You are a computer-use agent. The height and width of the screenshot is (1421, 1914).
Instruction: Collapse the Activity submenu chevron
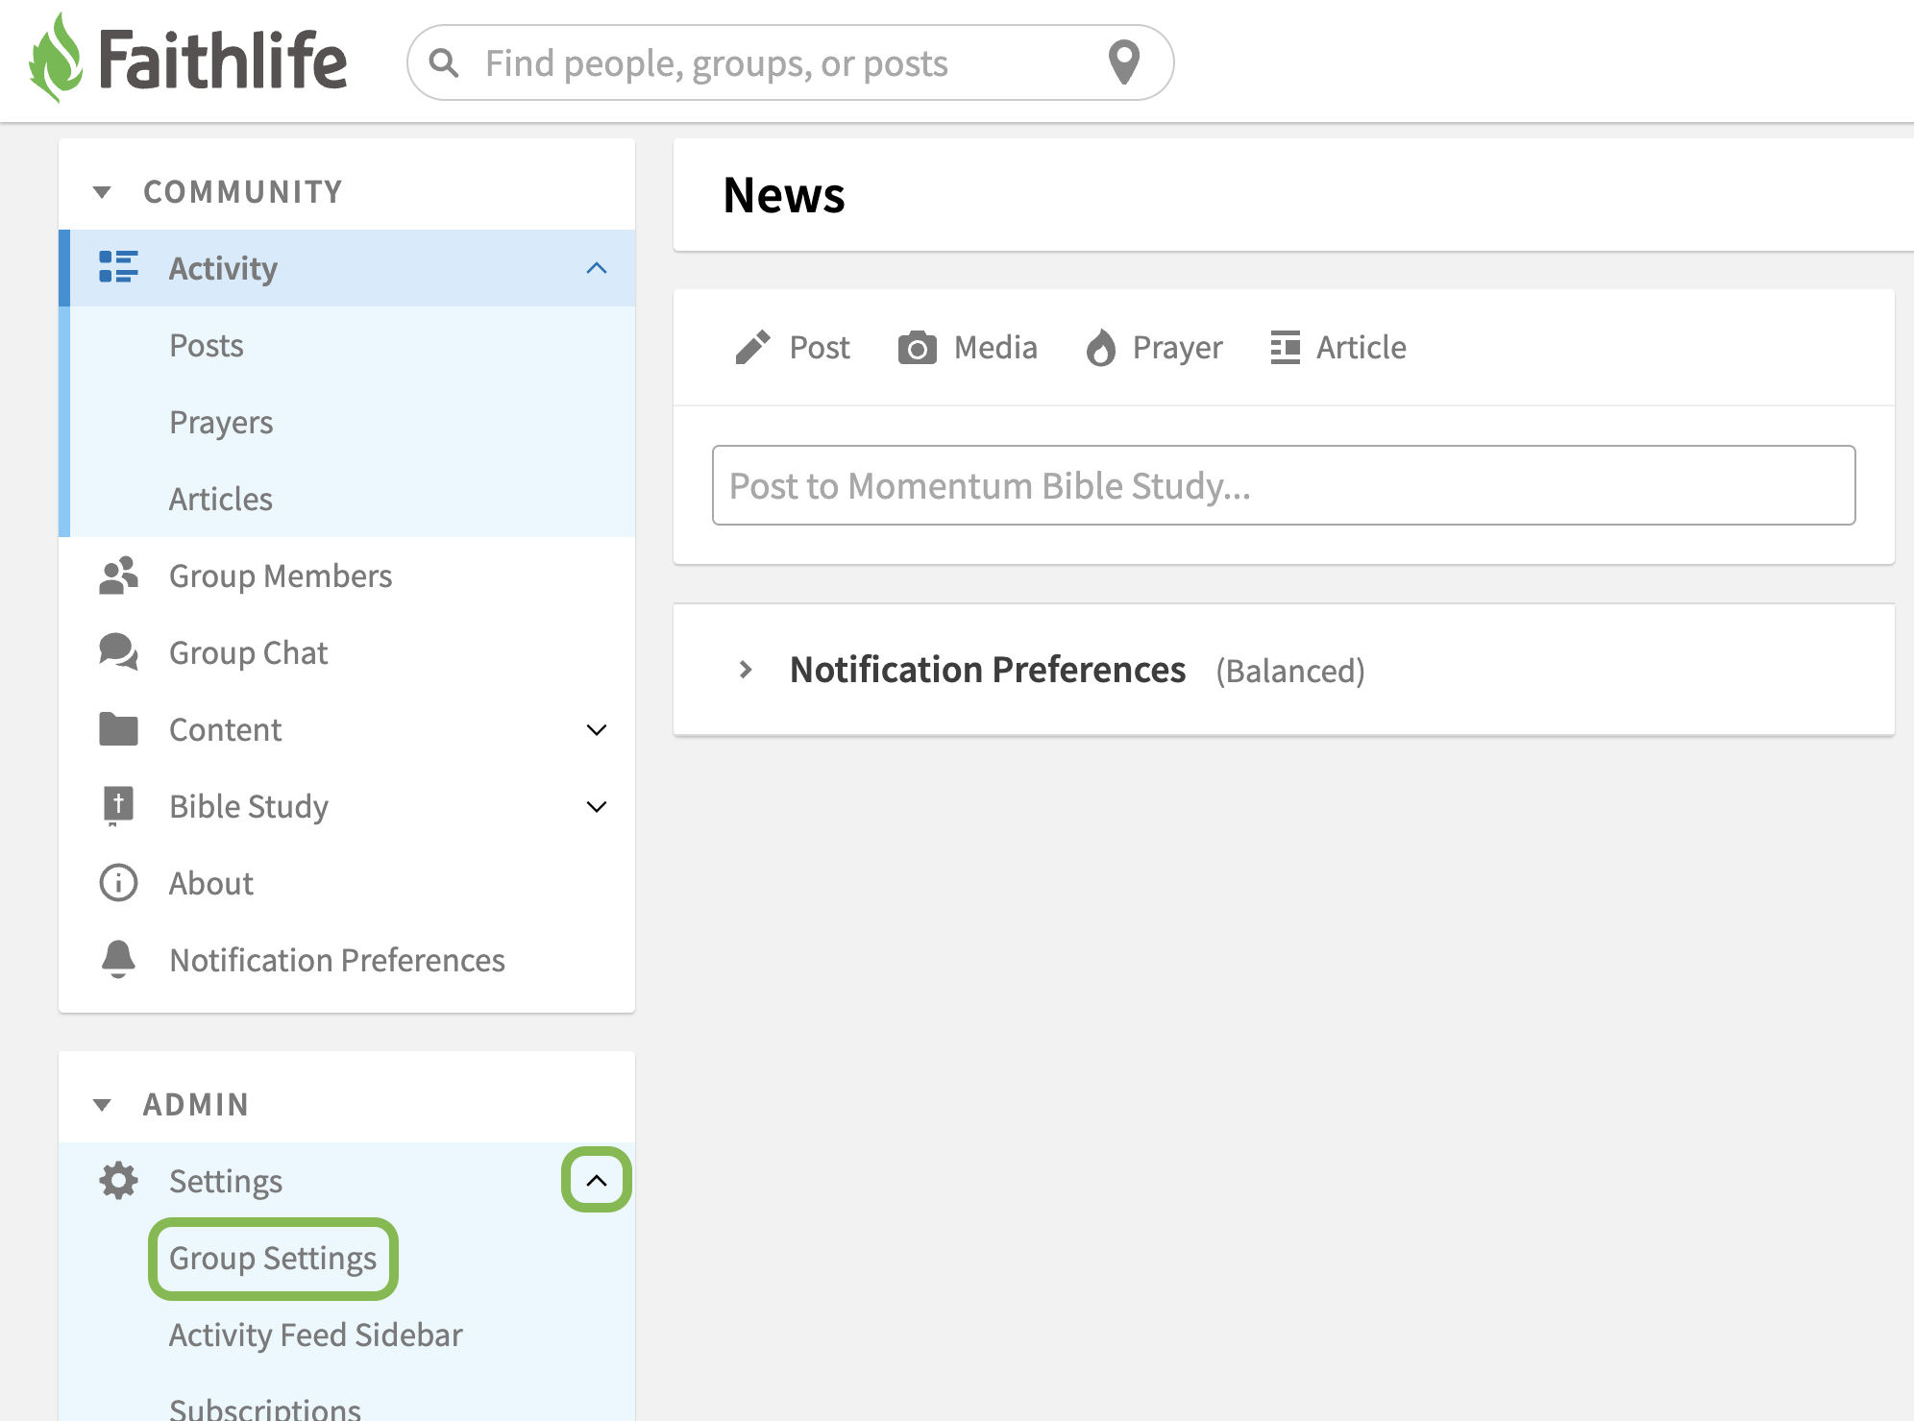click(597, 268)
